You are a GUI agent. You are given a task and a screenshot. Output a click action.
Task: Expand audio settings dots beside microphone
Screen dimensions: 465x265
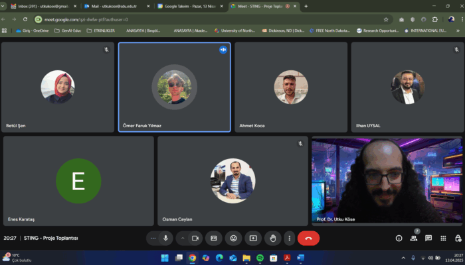pyautogui.click(x=153, y=238)
